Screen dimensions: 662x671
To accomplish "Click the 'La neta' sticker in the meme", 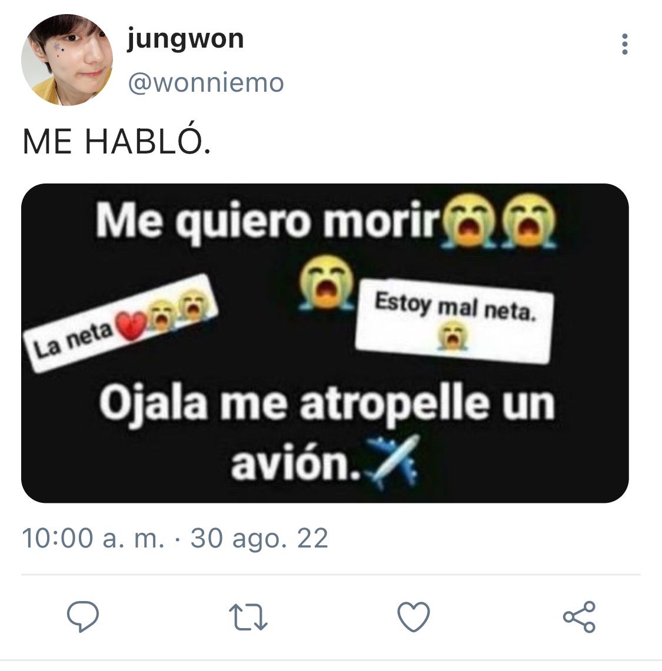I will pyautogui.click(x=121, y=323).
